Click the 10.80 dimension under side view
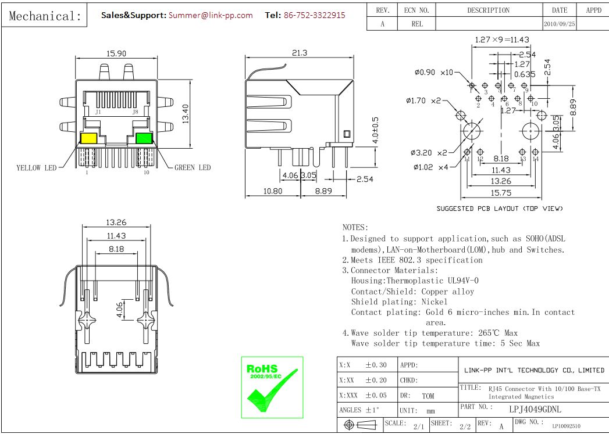 coord(273,191)
